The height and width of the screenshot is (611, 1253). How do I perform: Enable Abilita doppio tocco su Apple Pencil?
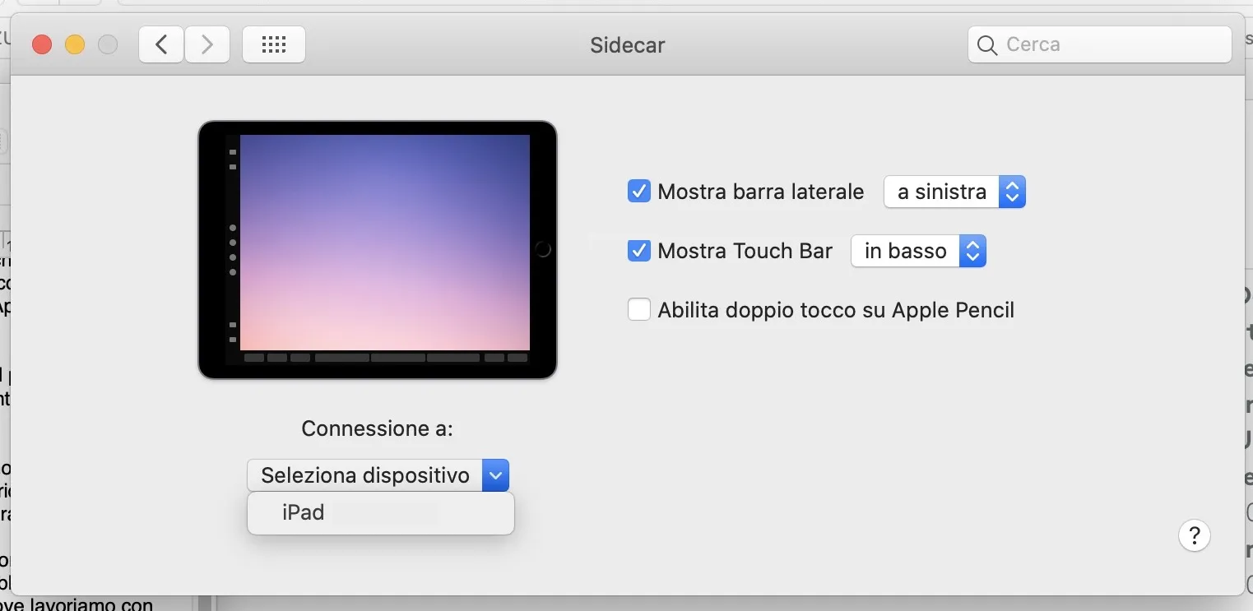639,309
